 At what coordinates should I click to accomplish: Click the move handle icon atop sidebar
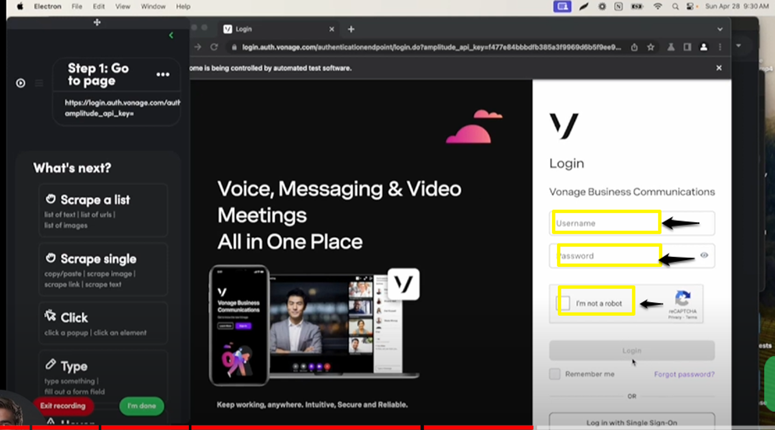[x=97, y=22]
